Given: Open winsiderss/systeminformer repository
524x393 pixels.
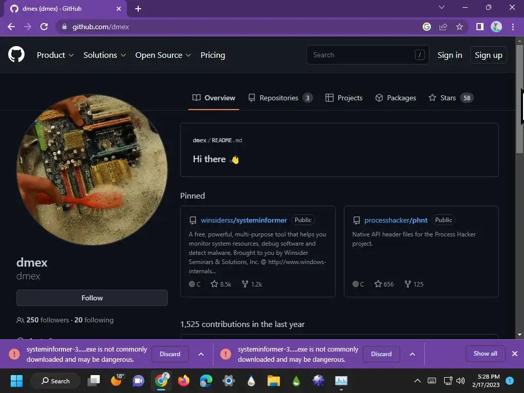Looking at the screenshot, I should tap(244, 220).
